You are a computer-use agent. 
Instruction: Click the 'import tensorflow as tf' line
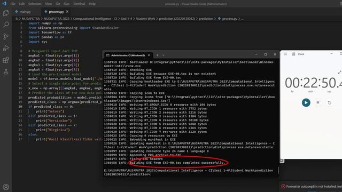coord(50,32)
